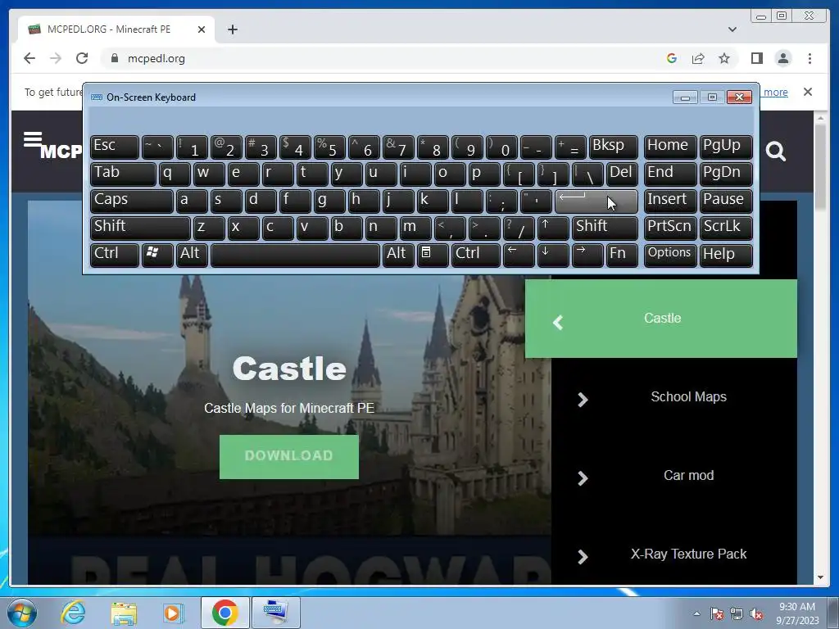Click the page scrollbar down arrow

(820, 577)
